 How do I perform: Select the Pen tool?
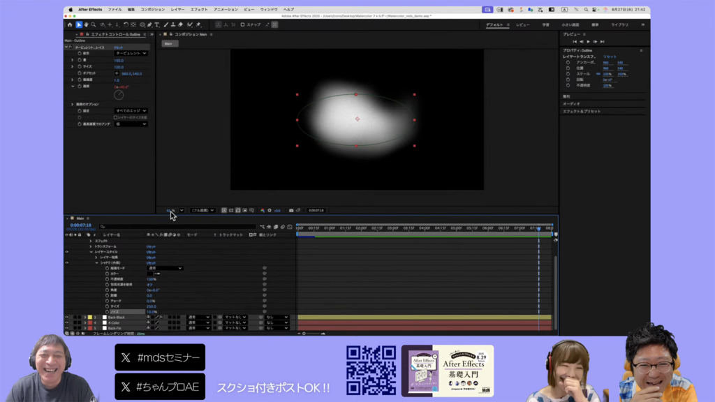pyautogui.click(x=149, y=24)
